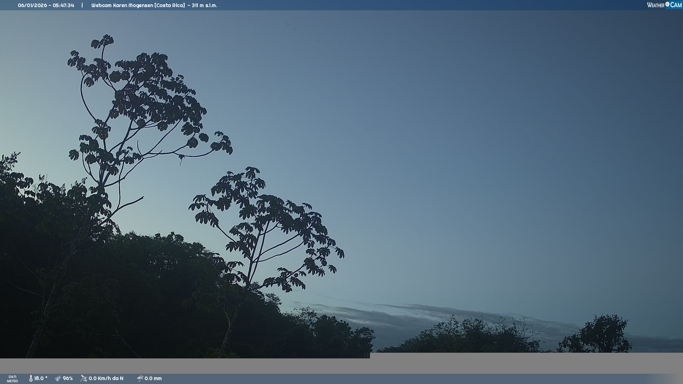
Task: Click the WeatherCAM logo
Action: [x=664, y=5]
